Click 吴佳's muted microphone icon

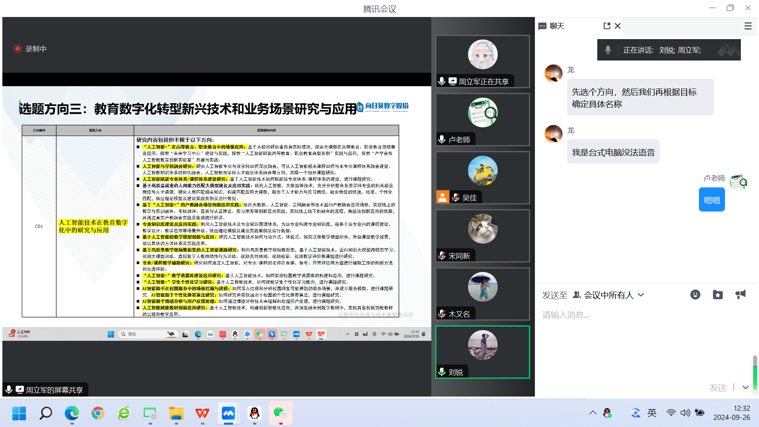pyautogui.click(x=456, y=197)
